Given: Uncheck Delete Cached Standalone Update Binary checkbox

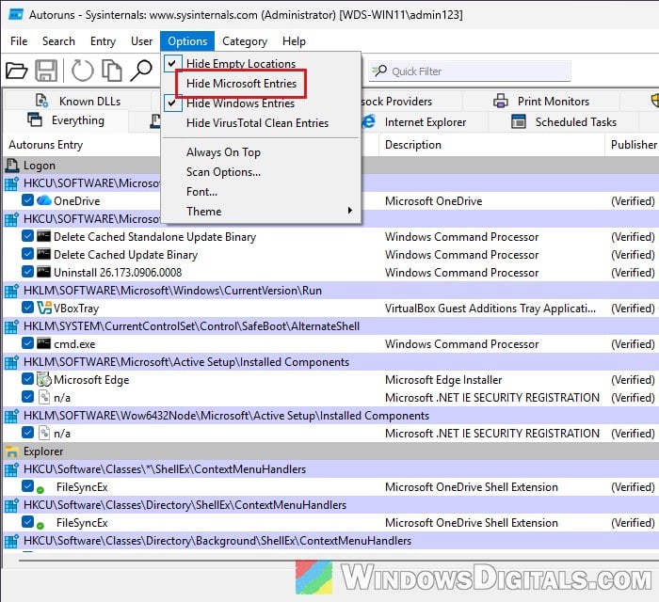Looking at the screenshot, I should [x=27, y=236].
